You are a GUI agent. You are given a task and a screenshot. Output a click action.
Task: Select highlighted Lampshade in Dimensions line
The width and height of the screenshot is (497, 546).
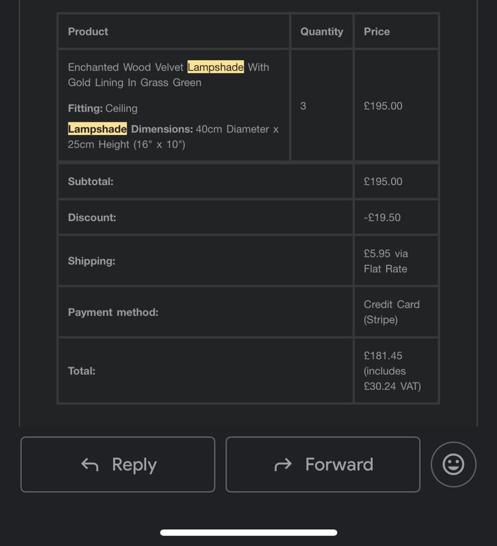[97, 129]
